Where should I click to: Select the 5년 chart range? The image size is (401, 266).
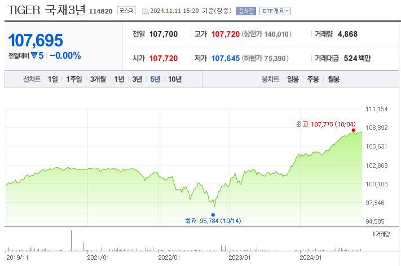tap(155, 80)
